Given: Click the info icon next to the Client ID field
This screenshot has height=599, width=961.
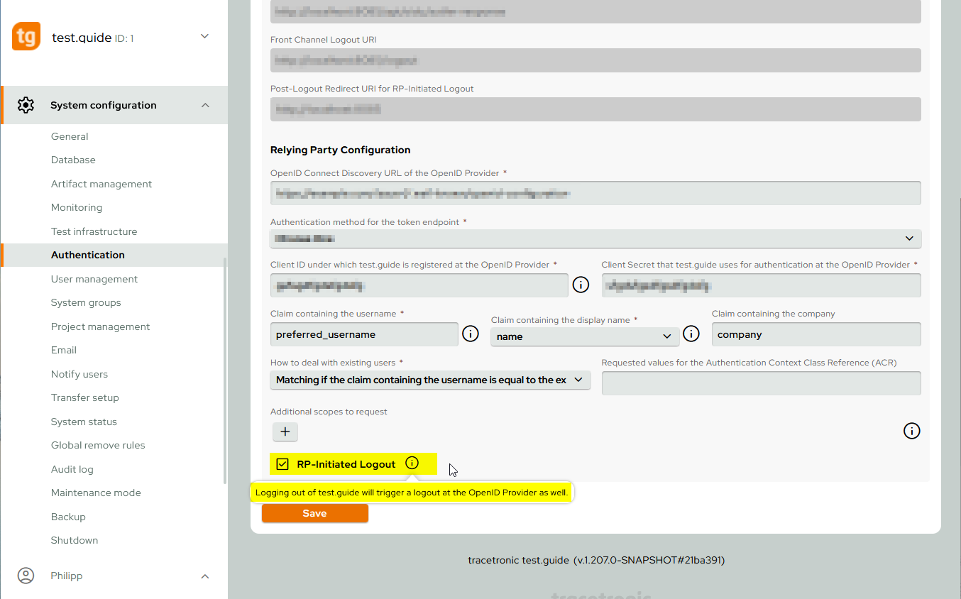Looking at the screenshot, I should [581, 285].
